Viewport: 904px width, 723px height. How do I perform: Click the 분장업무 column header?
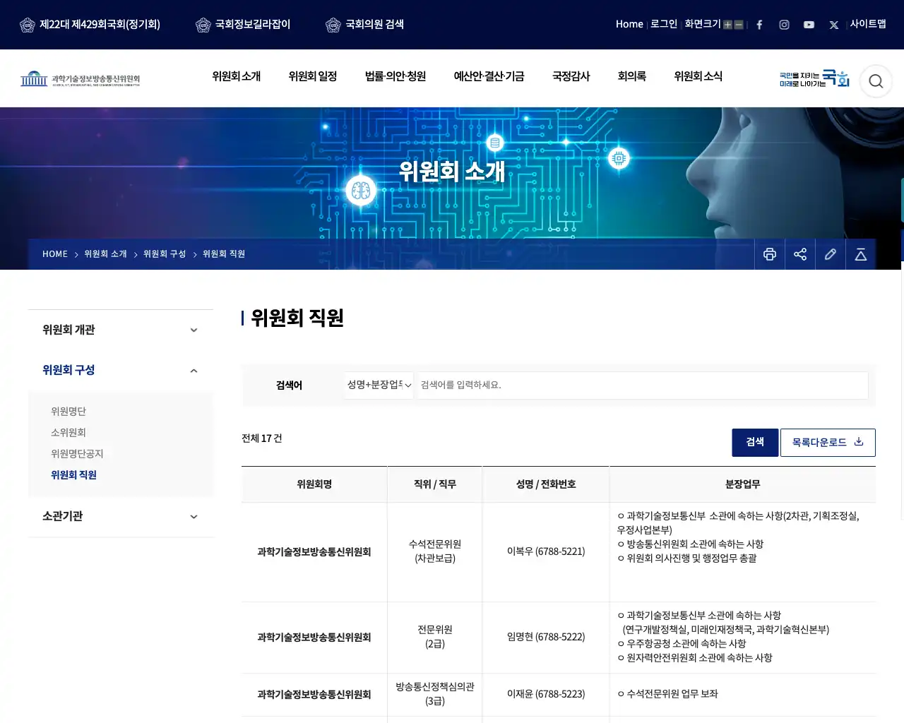[x=743, y=484]
